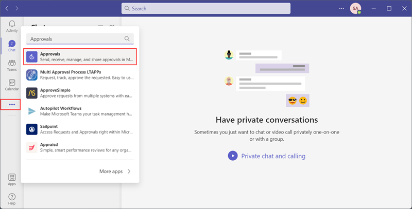
Task: Click the Multi Approval Process LTAPPs icon
Action: click(32, 75)
